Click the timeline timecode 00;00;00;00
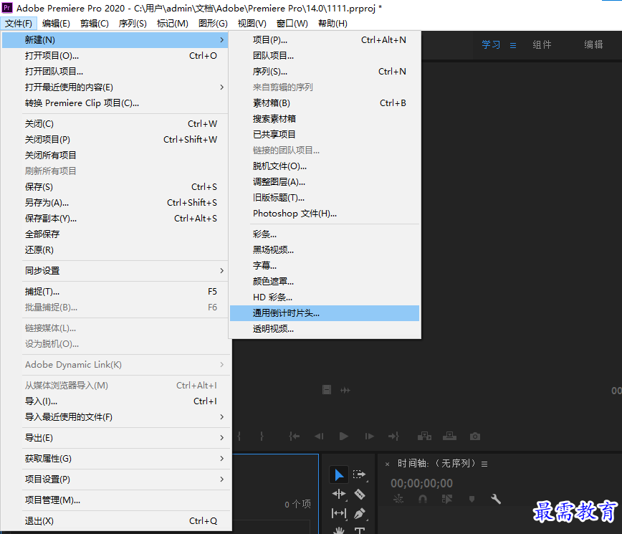The image size is (622, 534). (421, 483)
